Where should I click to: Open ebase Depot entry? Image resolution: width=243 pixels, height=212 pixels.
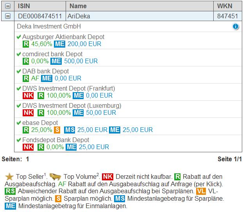tap(40, 123)
